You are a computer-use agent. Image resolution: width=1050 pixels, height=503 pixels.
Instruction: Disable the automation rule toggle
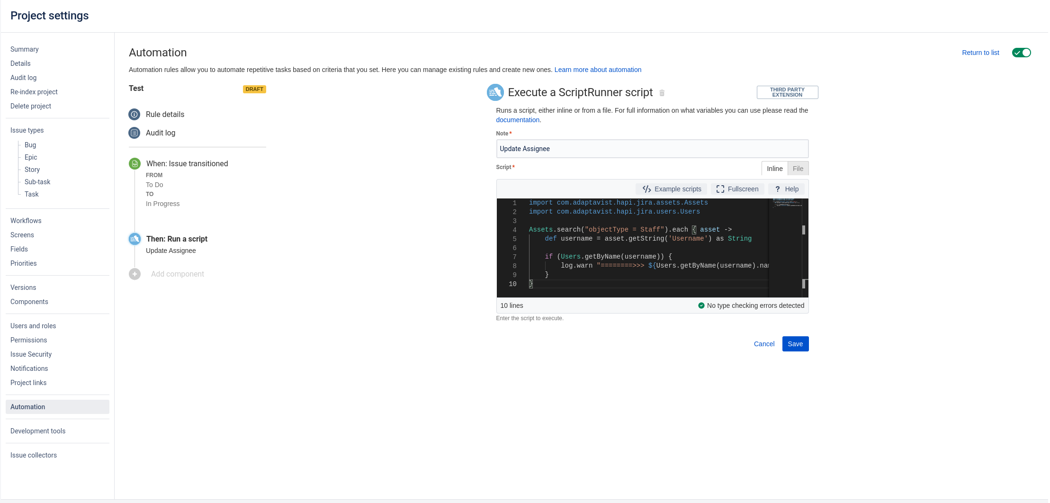coord(1022,53)
